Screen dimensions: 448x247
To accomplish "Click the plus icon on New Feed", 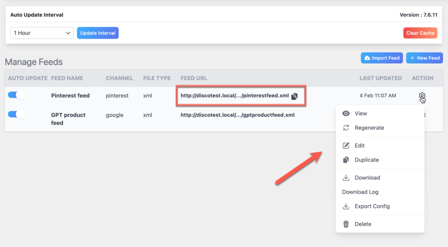I will (412, 58).
